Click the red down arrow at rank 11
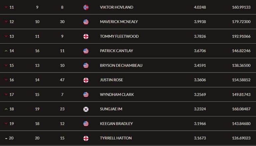The image size is (256, 146). pos(6,7)
